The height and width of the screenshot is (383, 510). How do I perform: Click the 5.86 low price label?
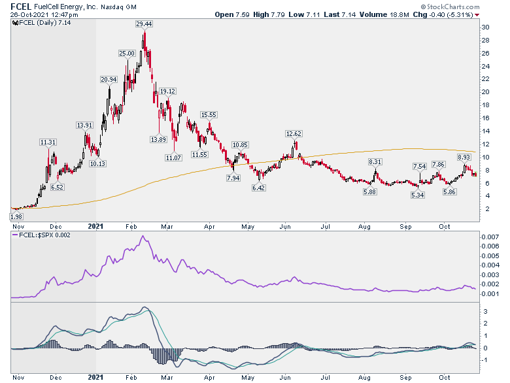[x=449, y=191]
